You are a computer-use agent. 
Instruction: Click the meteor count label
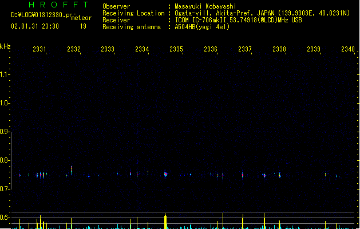(81, 18)
